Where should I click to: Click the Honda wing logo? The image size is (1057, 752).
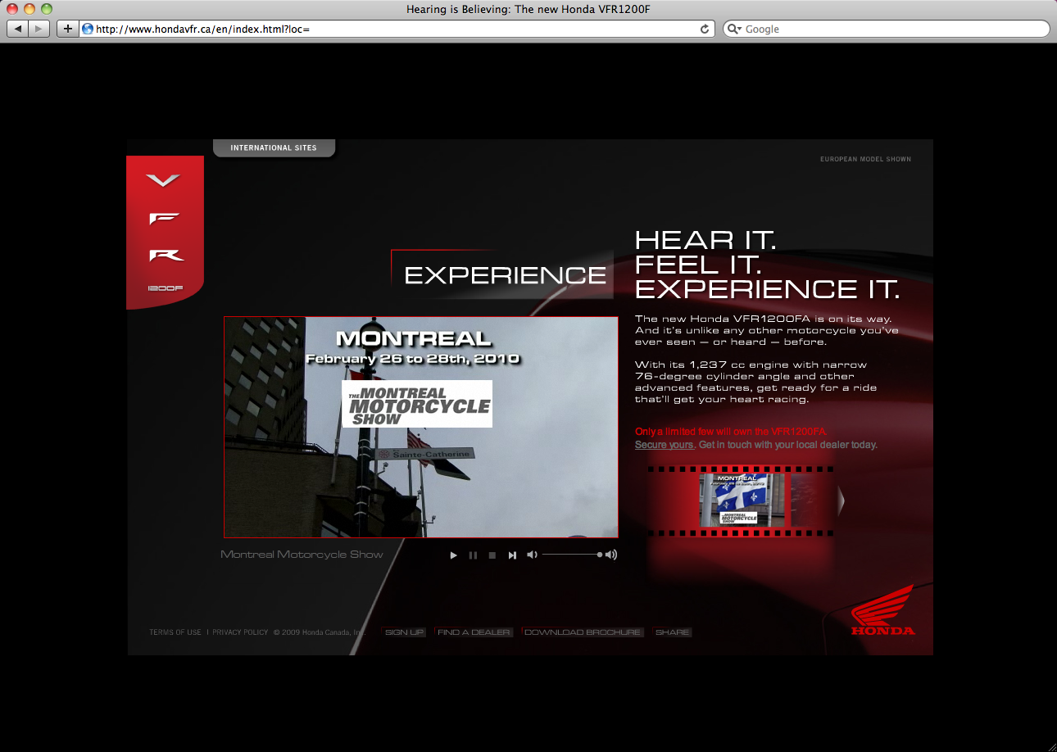click(883, 611)
